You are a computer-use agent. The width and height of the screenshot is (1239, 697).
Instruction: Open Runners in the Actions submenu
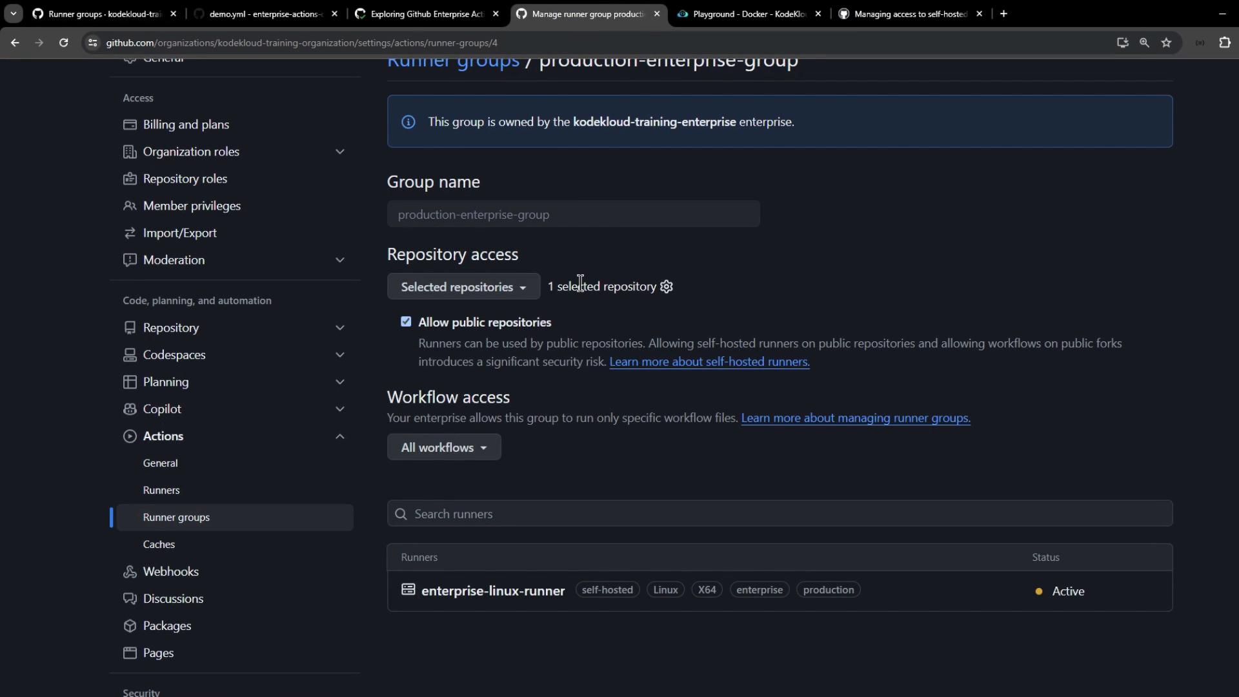[161, 490]
